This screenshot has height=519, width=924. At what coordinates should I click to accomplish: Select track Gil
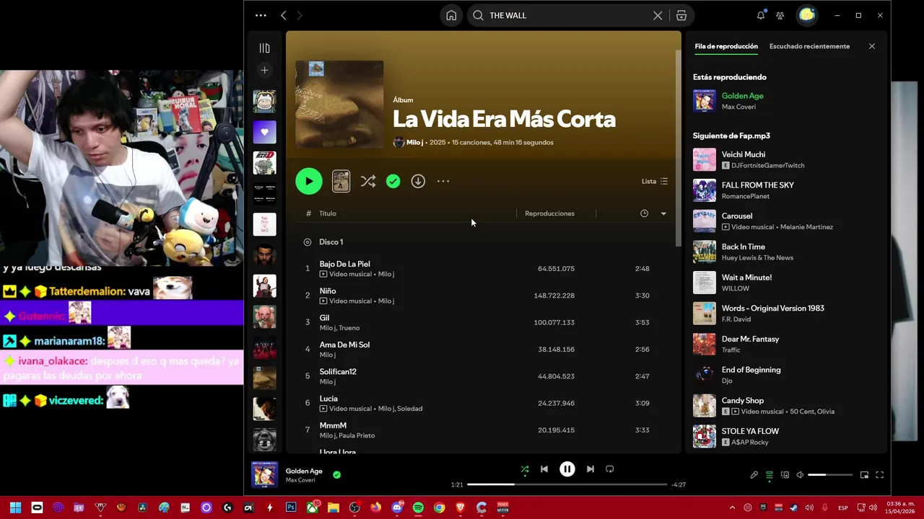(484, 322)
